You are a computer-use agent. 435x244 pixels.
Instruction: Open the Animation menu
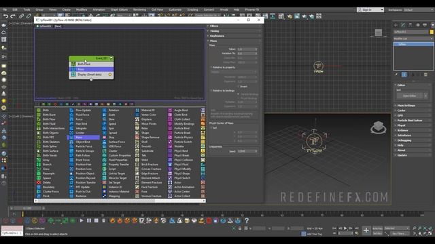99,9
